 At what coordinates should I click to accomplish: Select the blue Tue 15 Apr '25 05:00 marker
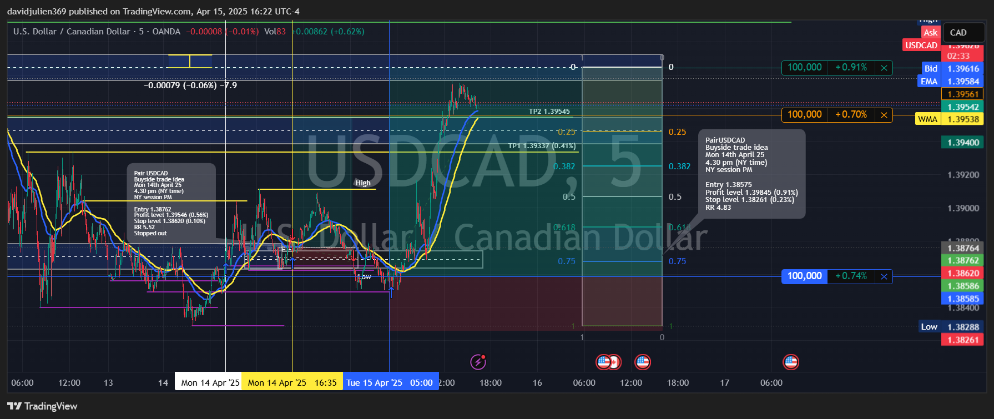click(391, 382)
